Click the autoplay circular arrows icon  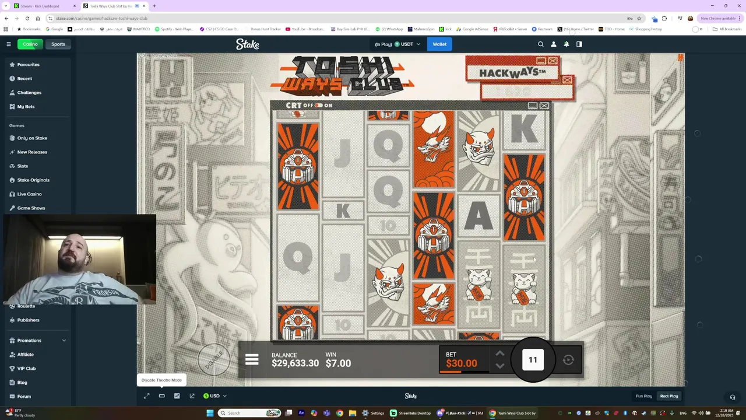click(x=568, y=360)
